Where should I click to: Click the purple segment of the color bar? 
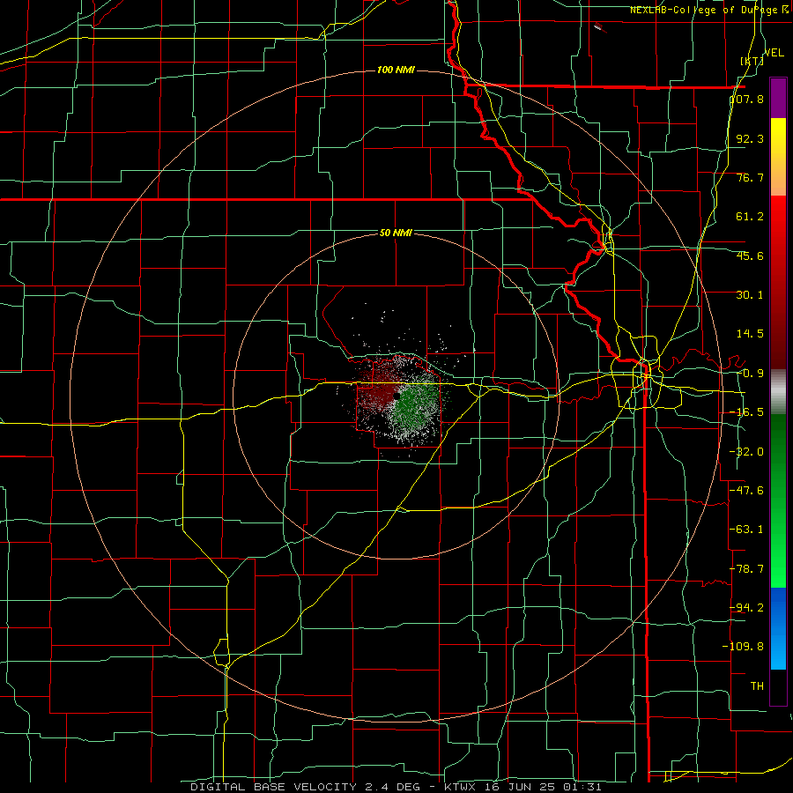coord(778,98)
